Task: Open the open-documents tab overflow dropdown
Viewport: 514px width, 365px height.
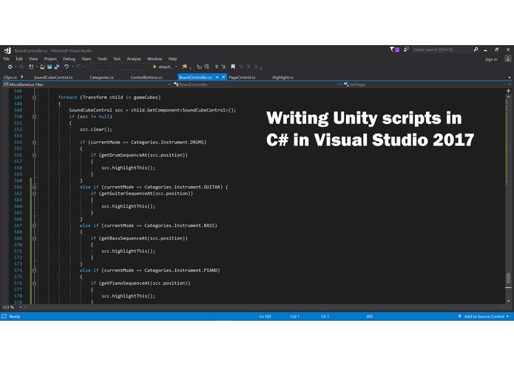Action: pos(510,78)
